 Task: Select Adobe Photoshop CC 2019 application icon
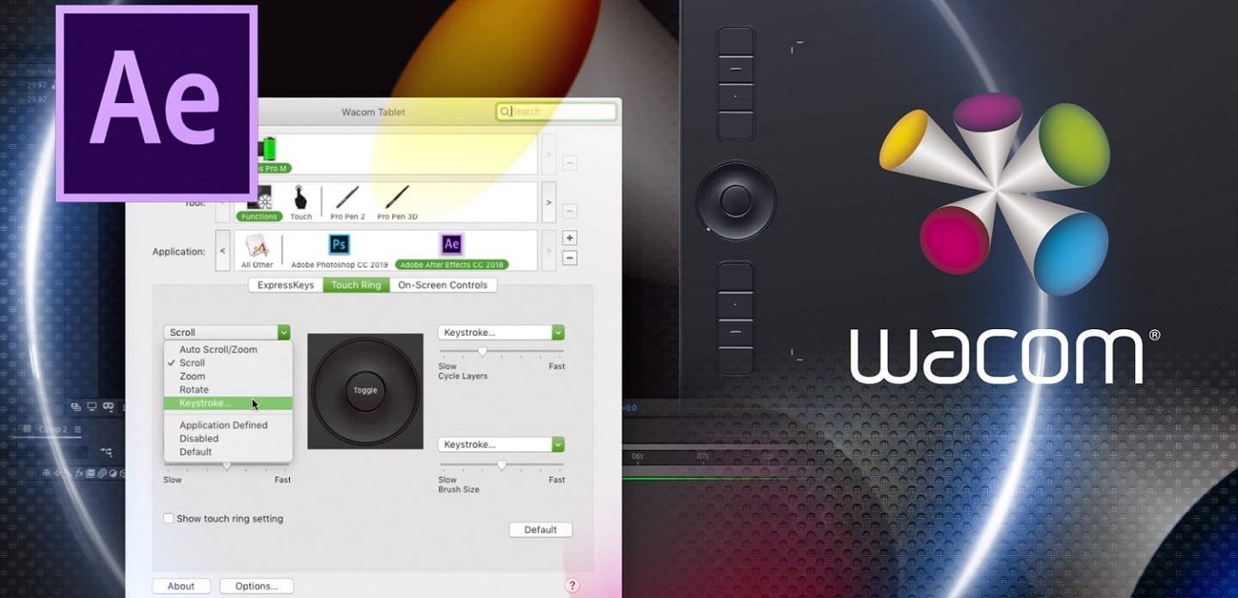(338, 245)
